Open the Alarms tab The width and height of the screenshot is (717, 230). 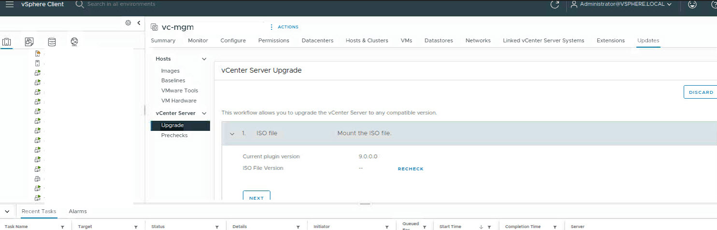pyautogui.click(x=78, y=211)
